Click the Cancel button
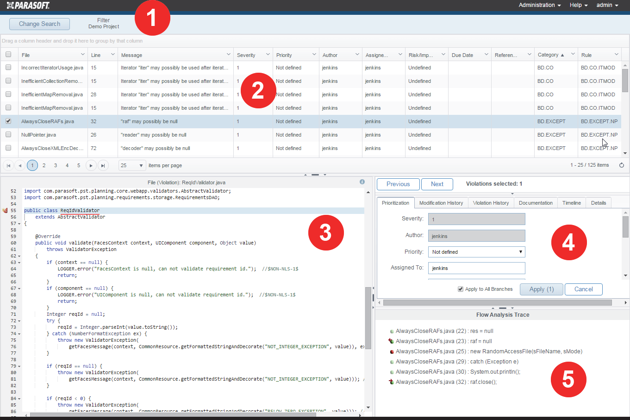The image size is (630, 420). 583,289
